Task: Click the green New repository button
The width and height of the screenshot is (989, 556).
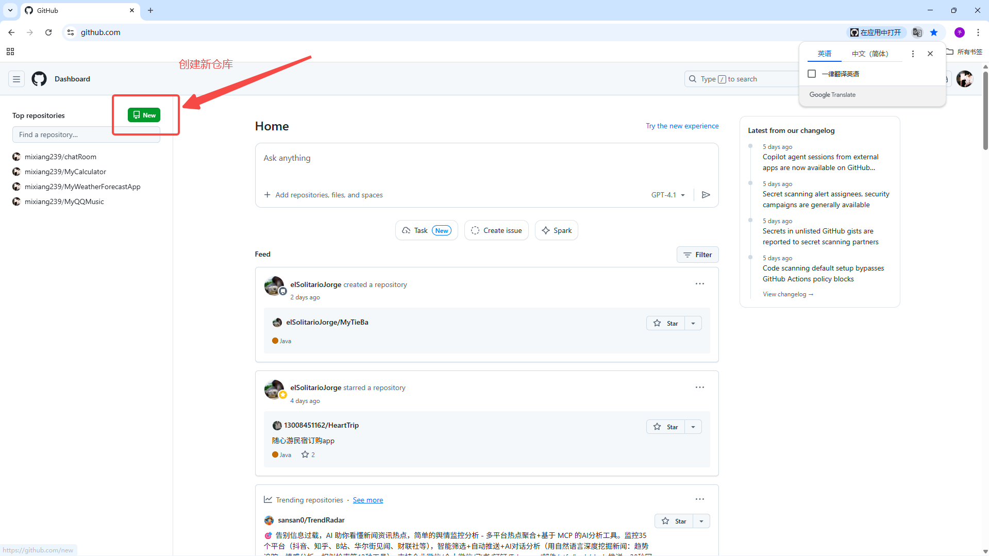Action: [144, 115]
